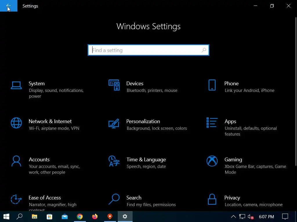Select the Time & Language title
The image size is (297, 222).
tap(146, 160)
